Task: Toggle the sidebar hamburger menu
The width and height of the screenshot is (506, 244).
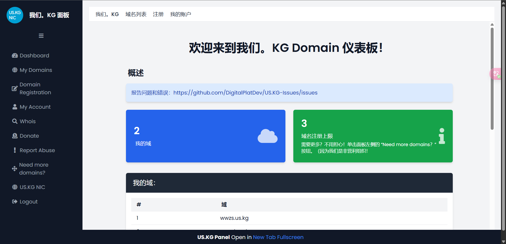Action: coord(41,36)
